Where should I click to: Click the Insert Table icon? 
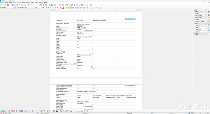[46, 5]
